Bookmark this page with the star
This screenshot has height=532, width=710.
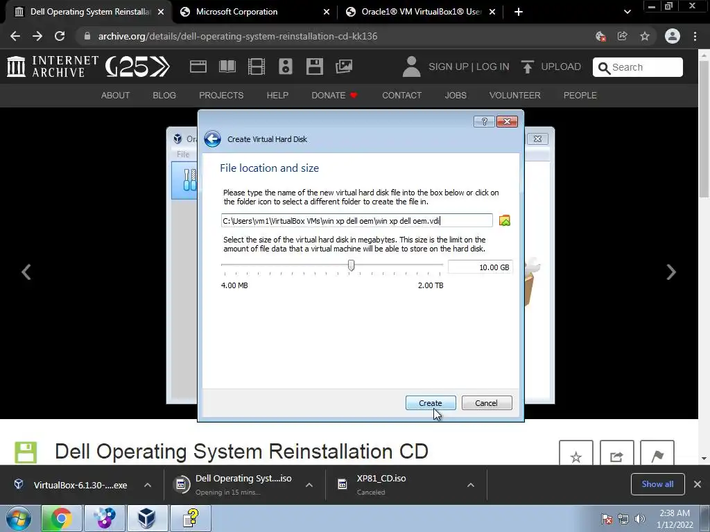(645, 36)
